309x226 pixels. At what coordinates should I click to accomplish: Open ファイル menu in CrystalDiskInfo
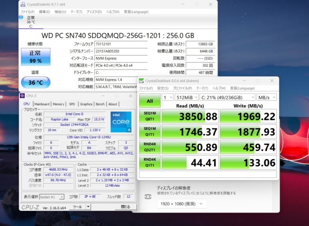coord(28,12)
